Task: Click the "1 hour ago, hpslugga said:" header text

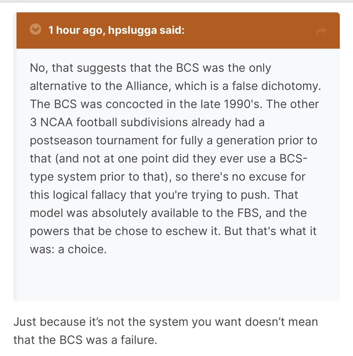Action: pos(117,30)
